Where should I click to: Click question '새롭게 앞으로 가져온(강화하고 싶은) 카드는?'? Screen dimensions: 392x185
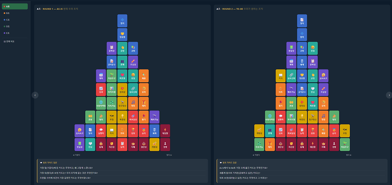pyautogui.click(x=240, y=173)
